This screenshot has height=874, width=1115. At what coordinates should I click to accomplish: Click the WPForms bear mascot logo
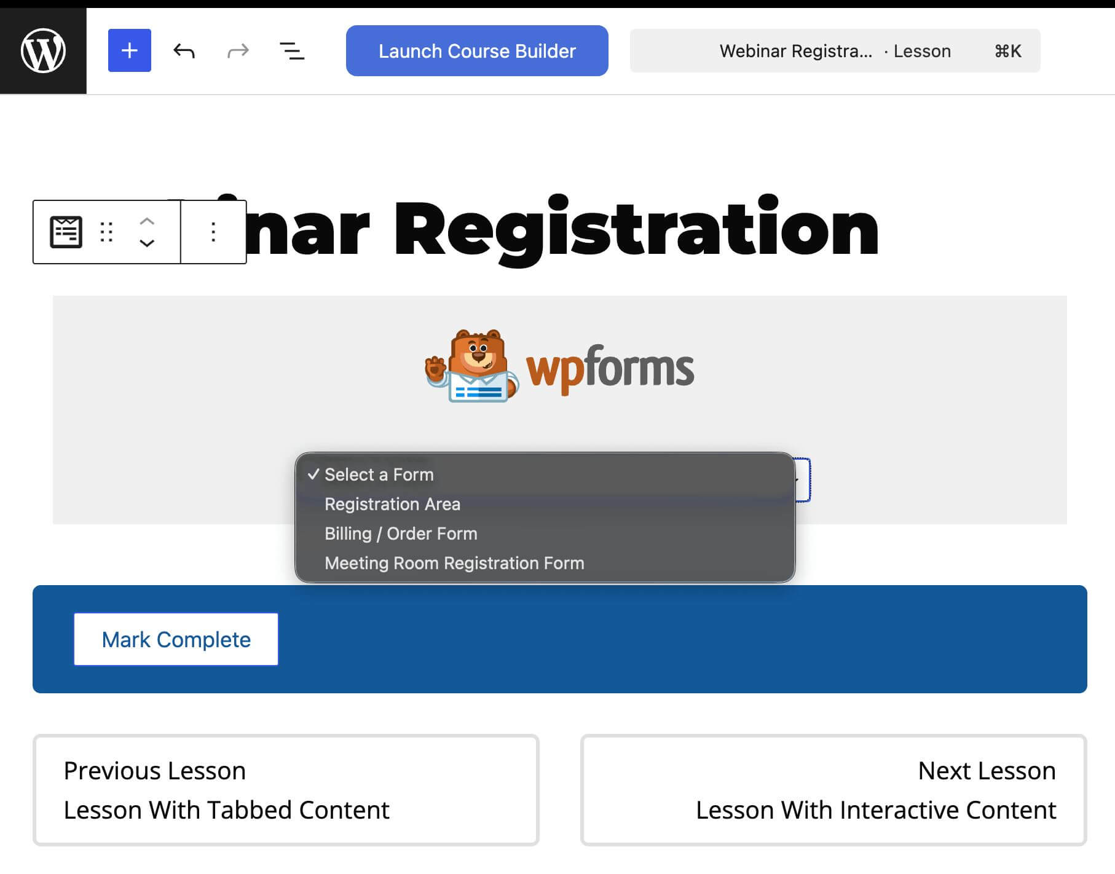[x=472, y=366]
